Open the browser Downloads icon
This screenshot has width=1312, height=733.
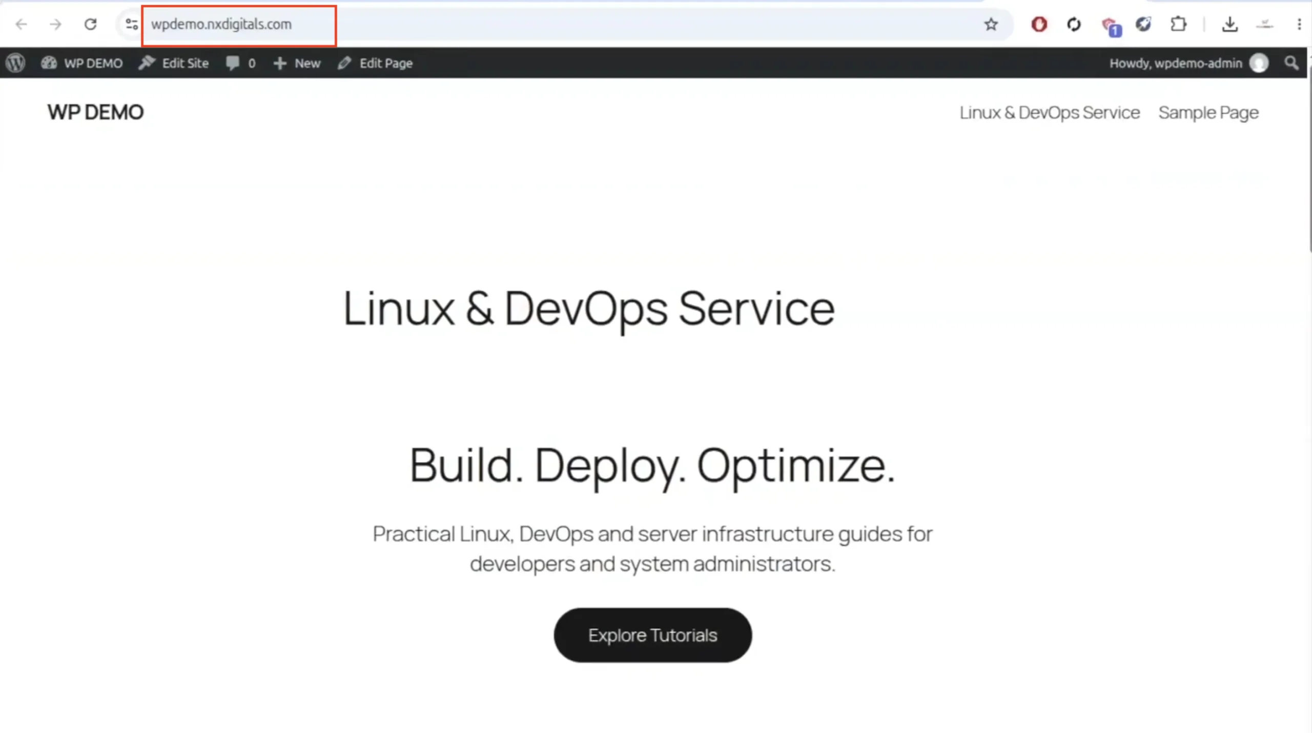pyautogui.click(x=1229, y=24)
